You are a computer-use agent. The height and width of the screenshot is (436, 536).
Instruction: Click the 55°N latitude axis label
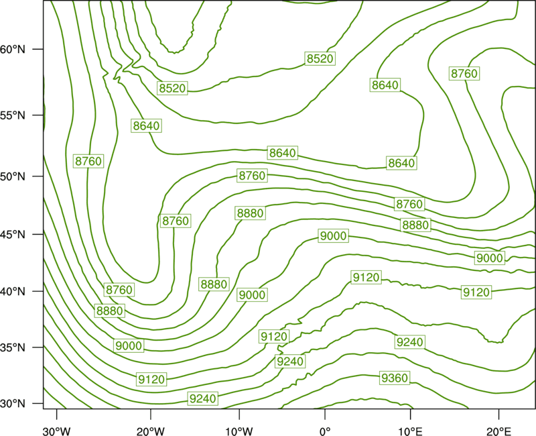tap(13, 115)
